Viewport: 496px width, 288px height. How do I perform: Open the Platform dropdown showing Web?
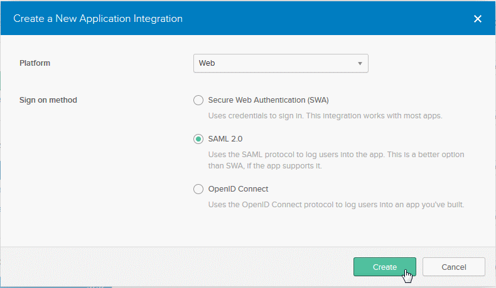pos(281,63)
